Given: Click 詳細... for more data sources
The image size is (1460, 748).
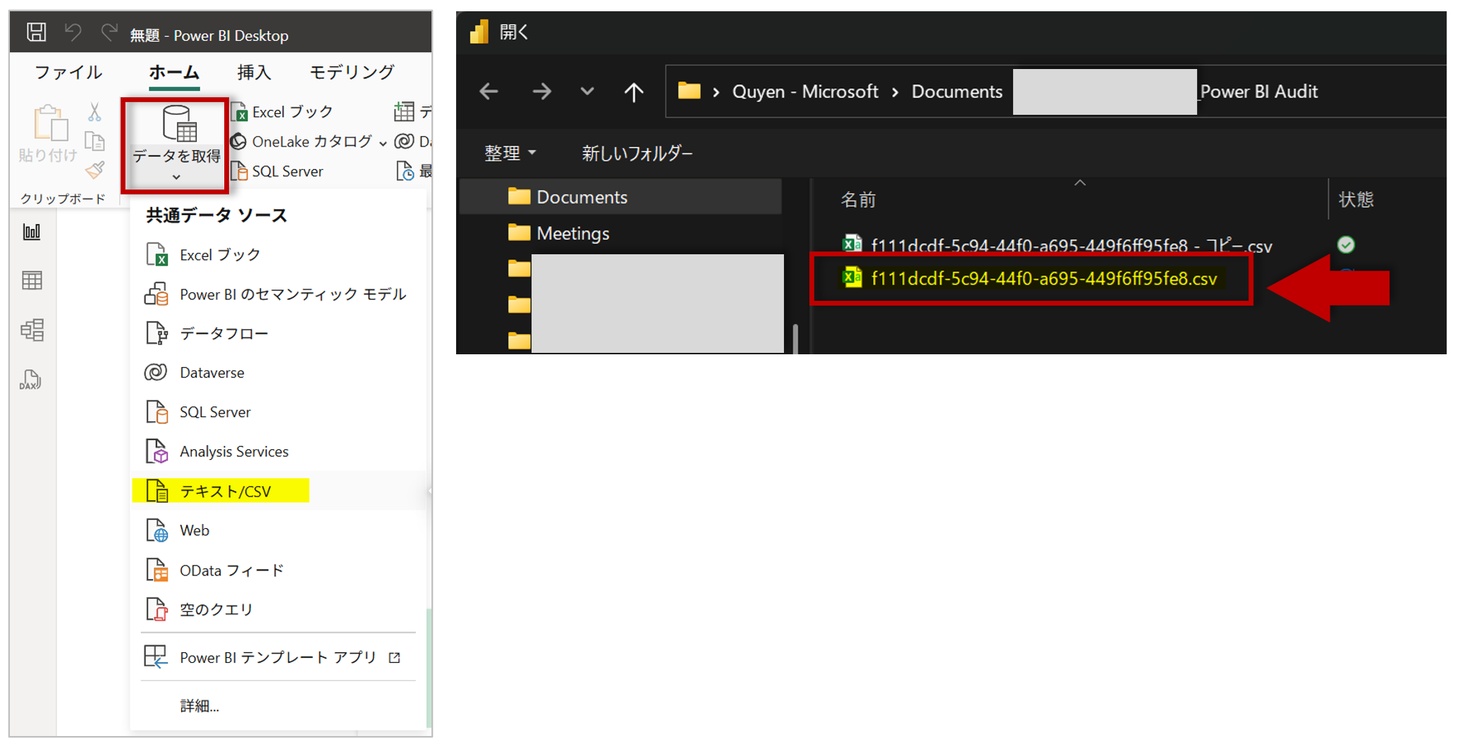Looking at the screenshot, I should coord(200,706).
